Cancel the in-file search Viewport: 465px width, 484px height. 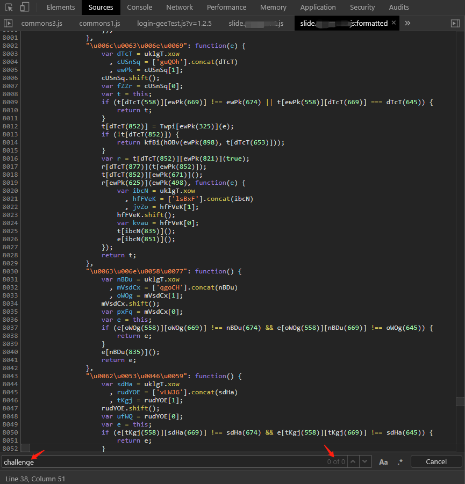pos(436,461)
